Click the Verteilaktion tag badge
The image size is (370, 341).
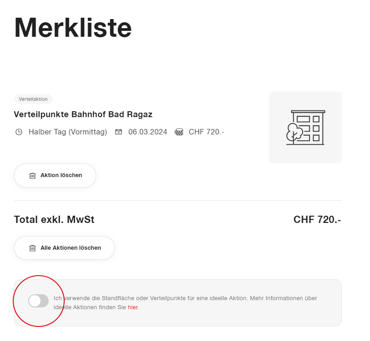coord(33,99)
